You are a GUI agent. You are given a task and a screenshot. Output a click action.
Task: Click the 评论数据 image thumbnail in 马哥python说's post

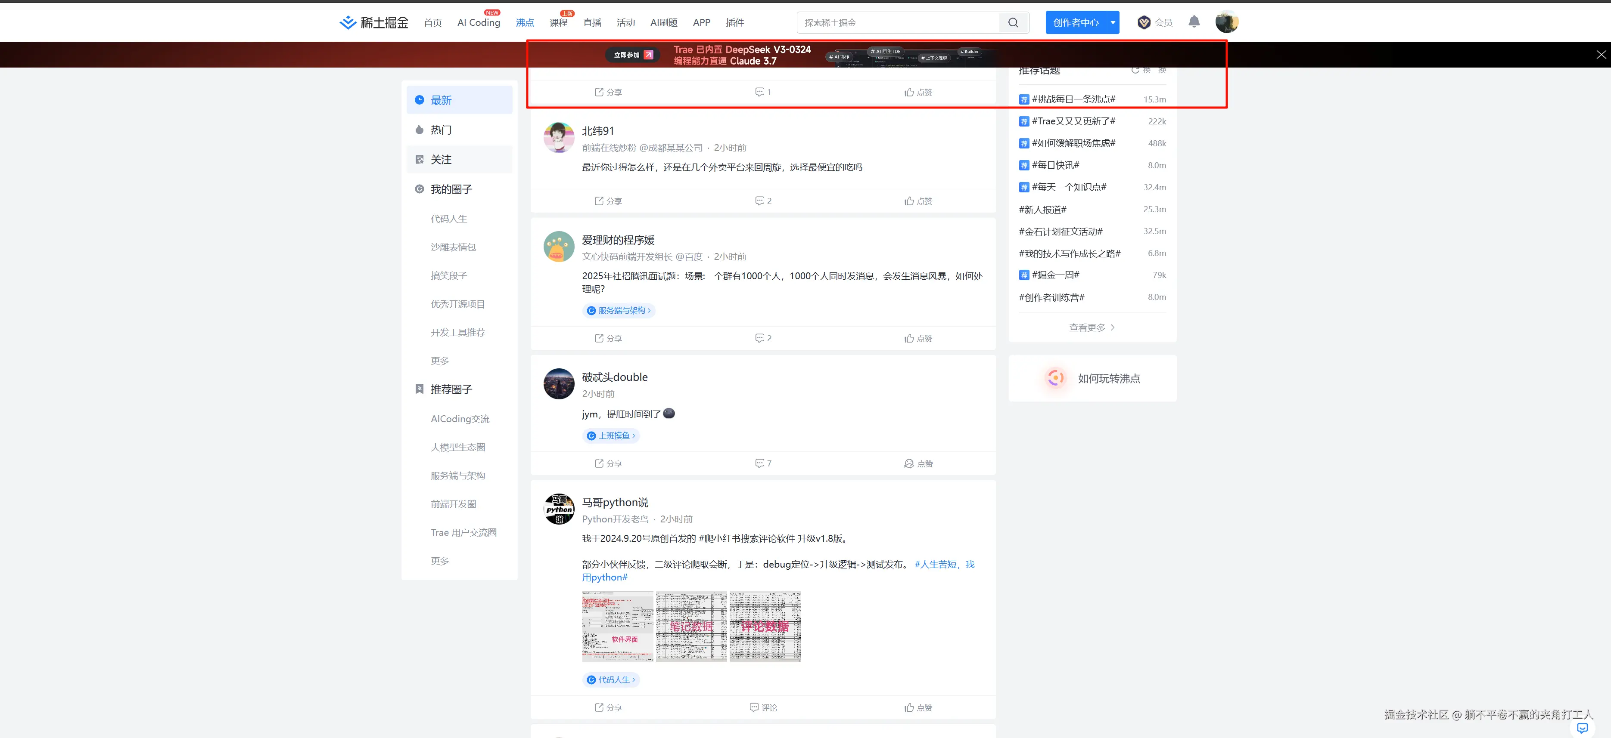coord(764,627)
